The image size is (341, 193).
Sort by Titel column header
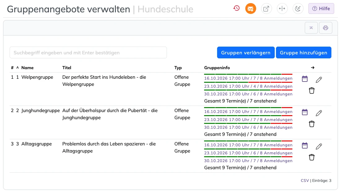pyautogui.click(x=67, y=68)
